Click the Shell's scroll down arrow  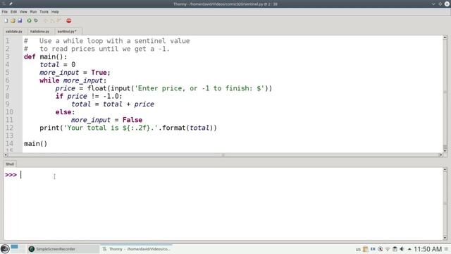click(445, 238)
